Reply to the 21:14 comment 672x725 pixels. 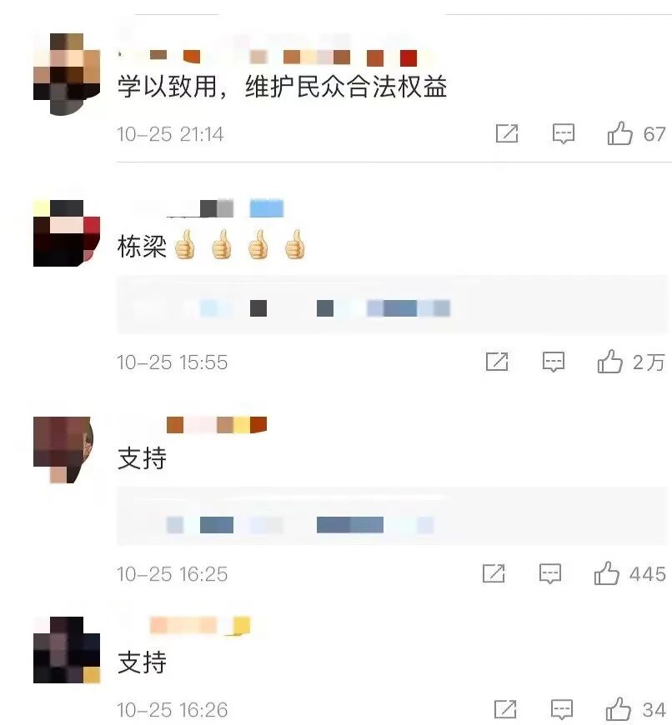point(564,134)
